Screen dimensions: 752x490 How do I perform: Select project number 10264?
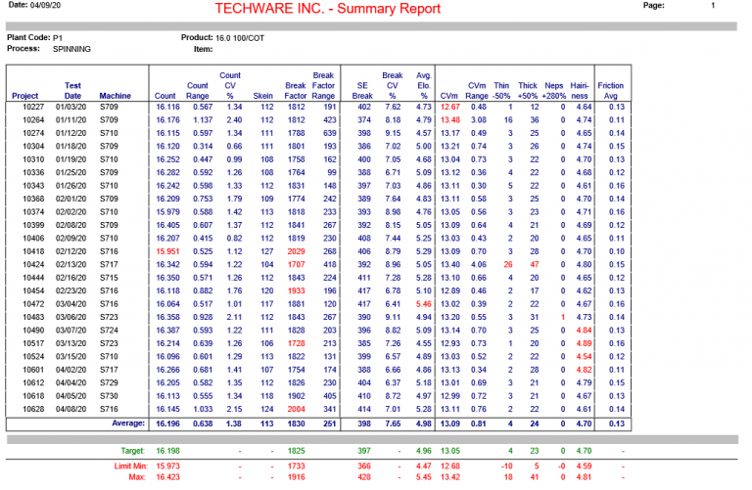click(x=33, y=119)
